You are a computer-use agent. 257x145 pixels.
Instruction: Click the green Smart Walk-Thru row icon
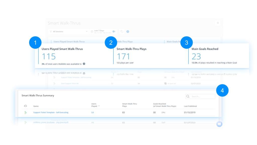[25, 113]
